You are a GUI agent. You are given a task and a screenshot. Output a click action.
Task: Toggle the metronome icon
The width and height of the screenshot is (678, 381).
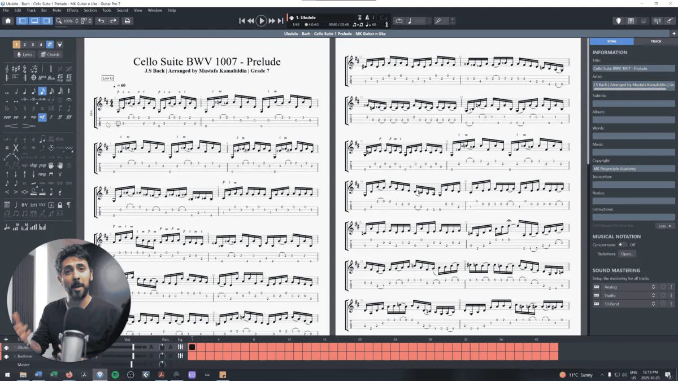point(367,17)
